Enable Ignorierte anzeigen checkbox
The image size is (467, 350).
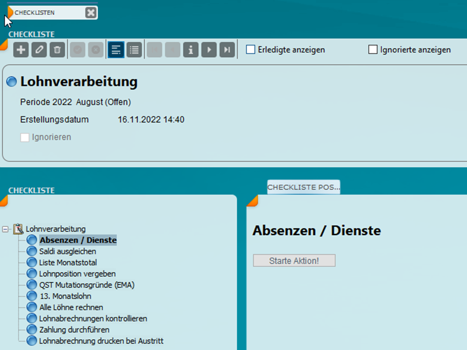coord(373,50)
